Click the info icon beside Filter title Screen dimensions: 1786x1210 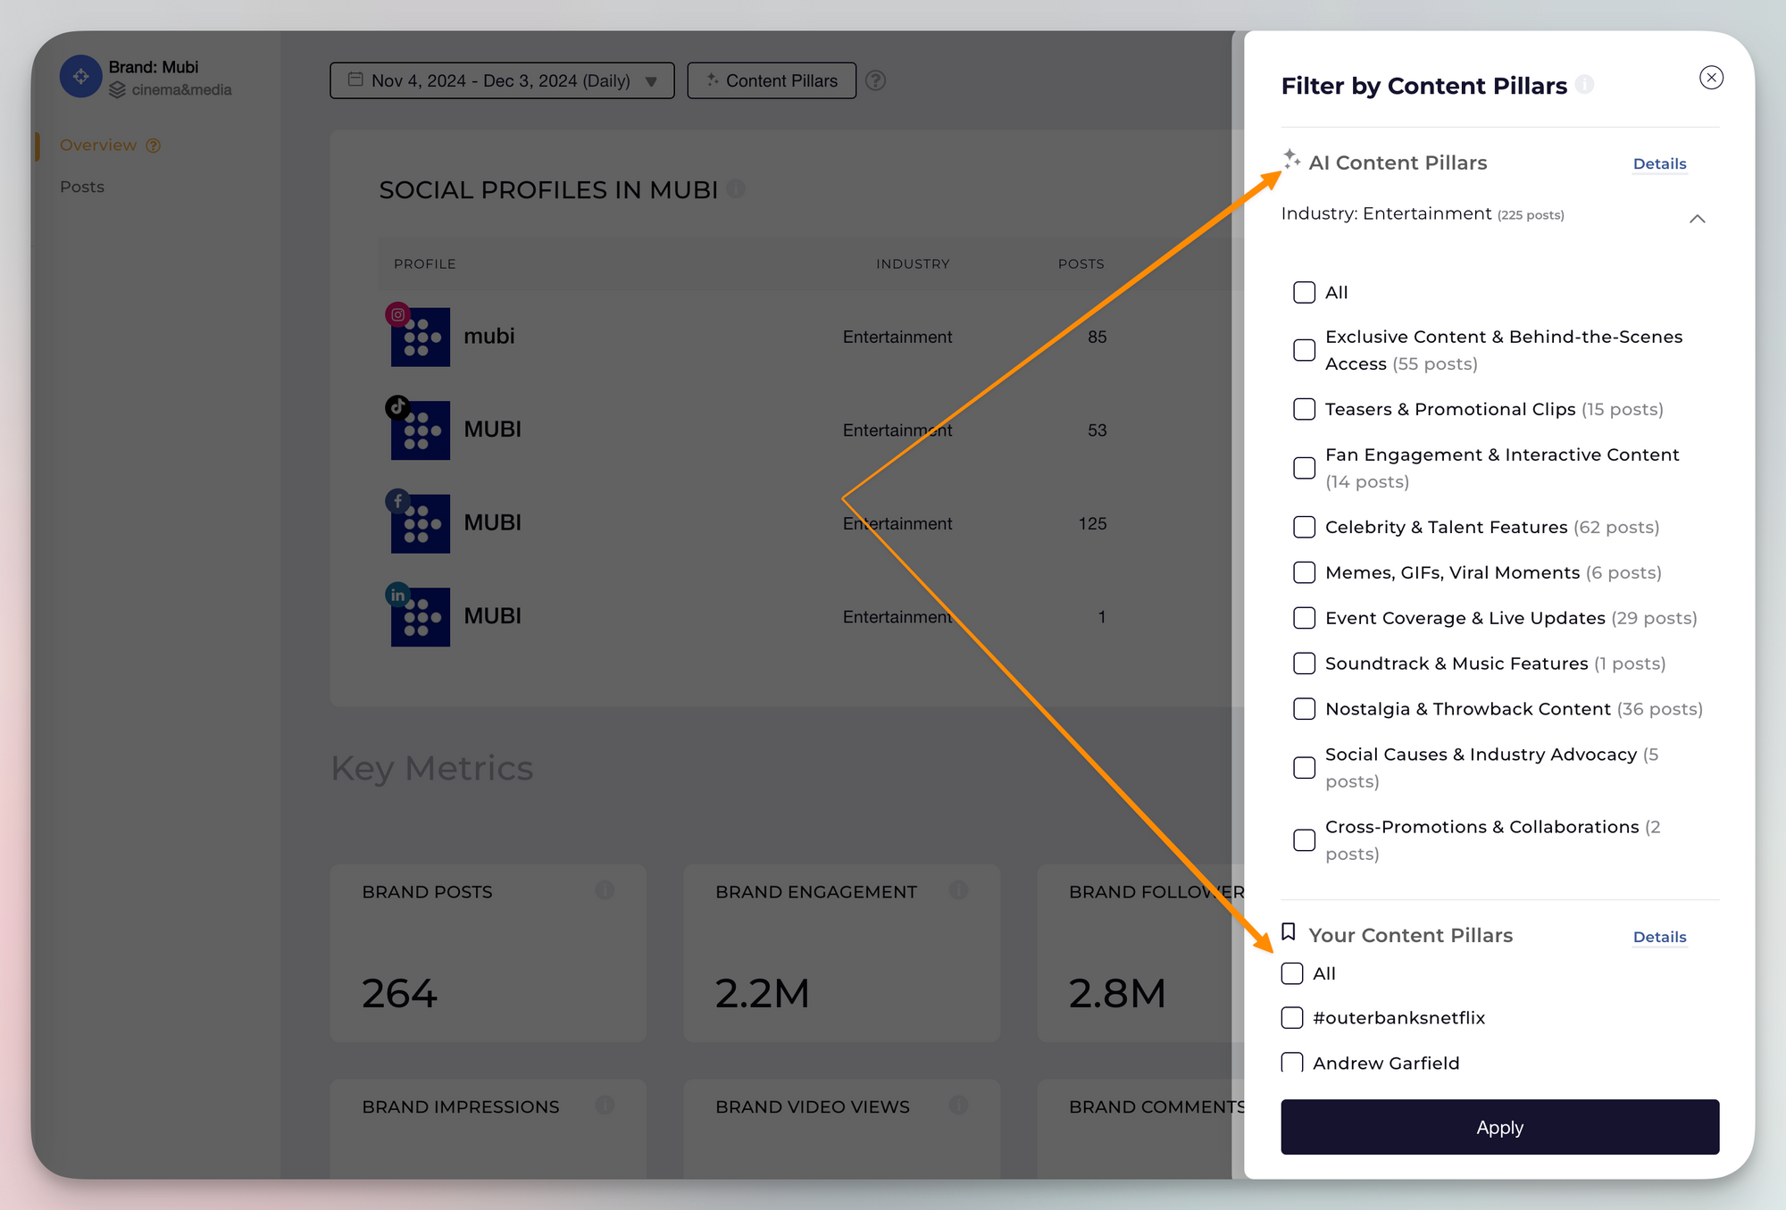(1585, 85)
